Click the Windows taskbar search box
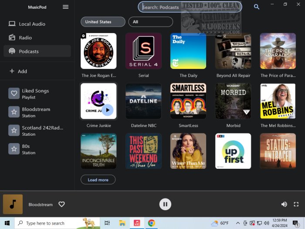 point(57,223)
